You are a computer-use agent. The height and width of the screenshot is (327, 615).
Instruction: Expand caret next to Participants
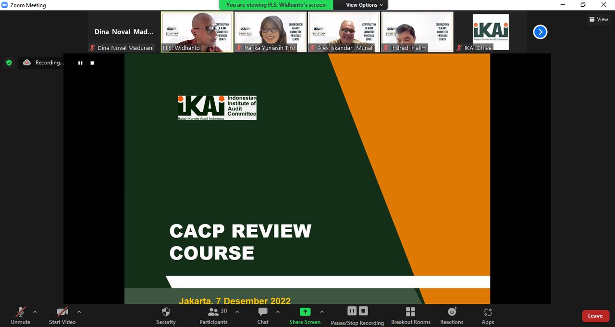click(x=237, y=312)
